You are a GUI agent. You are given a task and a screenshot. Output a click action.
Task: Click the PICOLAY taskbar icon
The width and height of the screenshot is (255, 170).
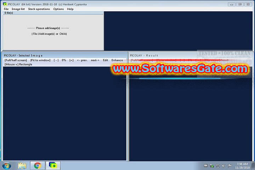pos(53,165)
